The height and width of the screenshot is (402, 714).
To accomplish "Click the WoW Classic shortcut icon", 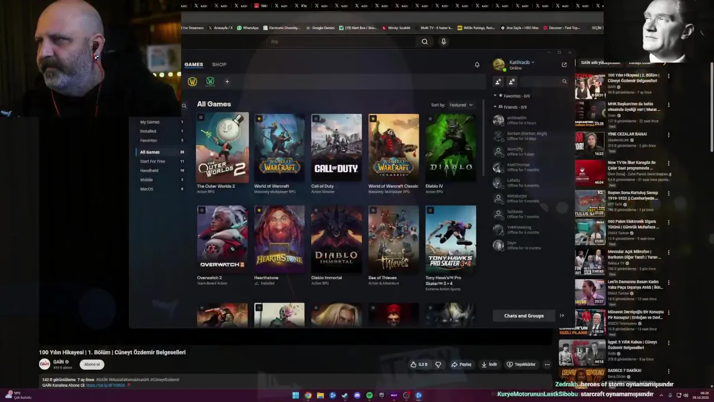I will point(210,82).
